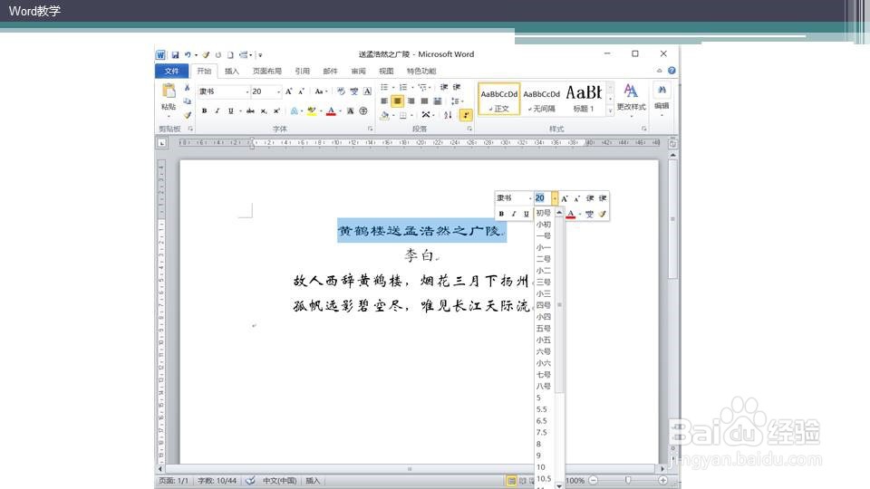Toggle Align Left in paragraph group

(384, 101)
